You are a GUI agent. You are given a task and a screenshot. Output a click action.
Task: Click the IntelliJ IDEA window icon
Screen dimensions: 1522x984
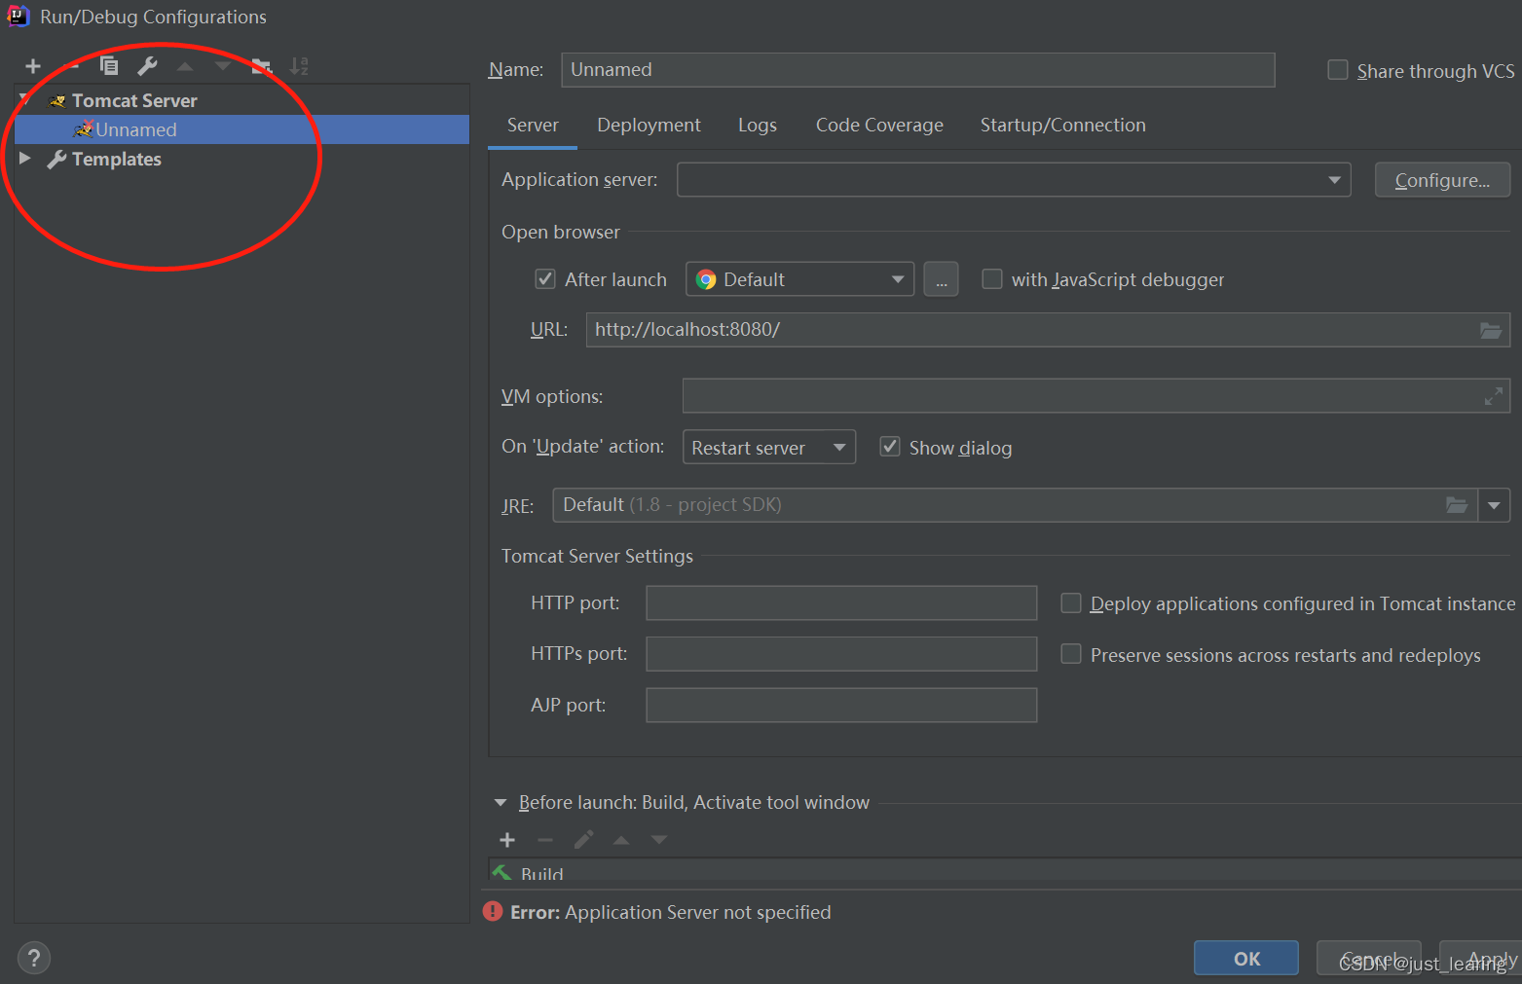click(x=19, y=16)
